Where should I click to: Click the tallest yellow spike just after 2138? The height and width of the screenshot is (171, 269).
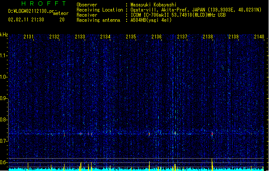pos(212,165)
